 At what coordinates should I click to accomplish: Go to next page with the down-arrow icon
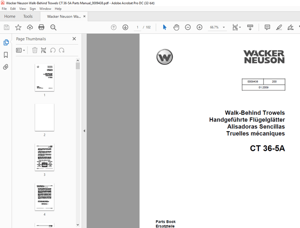tap(125, 28)
